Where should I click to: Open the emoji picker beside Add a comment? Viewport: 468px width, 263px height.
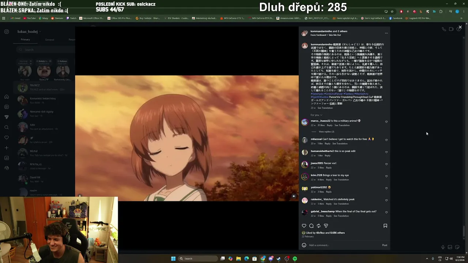[304, 245]
